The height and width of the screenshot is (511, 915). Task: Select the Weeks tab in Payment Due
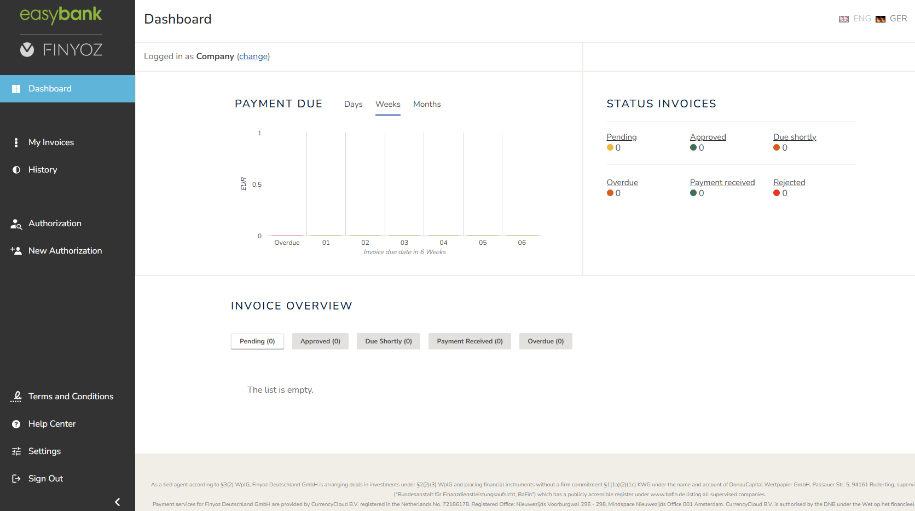point(388,104)
